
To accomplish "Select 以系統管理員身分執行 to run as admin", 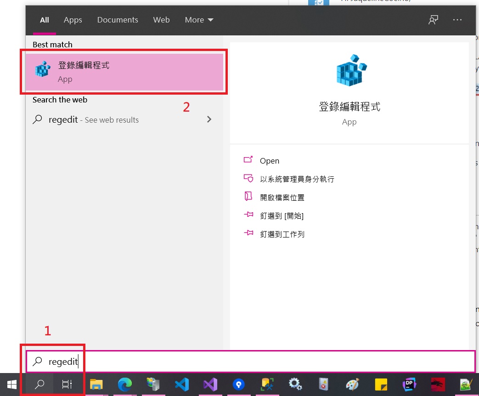I will point(298,179).
